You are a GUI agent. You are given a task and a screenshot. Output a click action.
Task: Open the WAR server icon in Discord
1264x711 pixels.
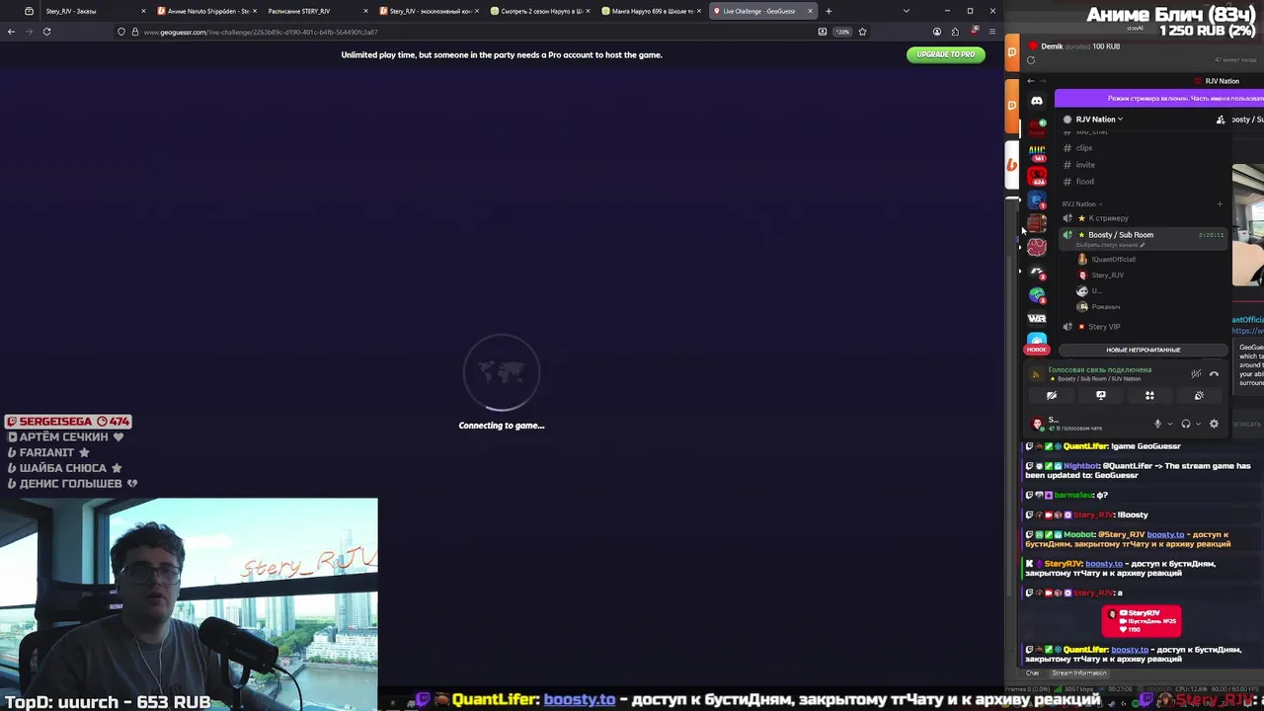pos(1037,318)
